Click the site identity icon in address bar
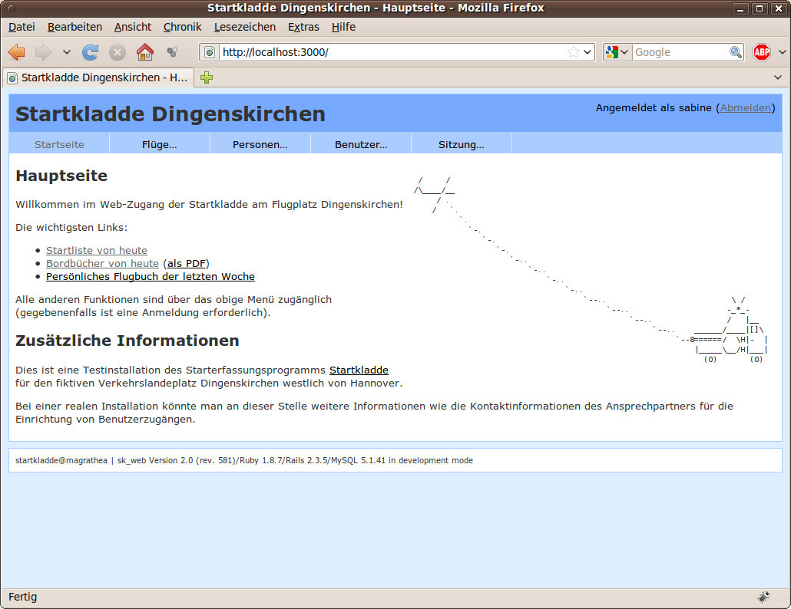The width and height of the screenshot is (791, 609). tap(210, 52)
